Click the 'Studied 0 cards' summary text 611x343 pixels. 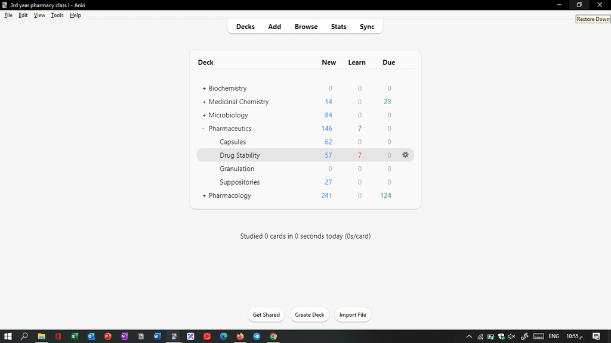[x=305, y=236]
